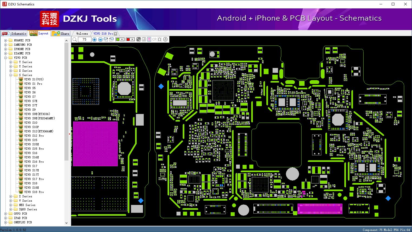
Task: Click 'Version:1.0.0.52' status text
Action: pos(13,230)
